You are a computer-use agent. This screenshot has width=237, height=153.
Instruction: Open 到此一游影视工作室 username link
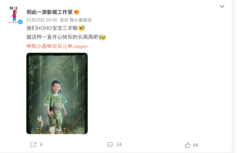pos(49,12)
